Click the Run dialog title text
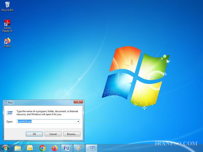 pos(10,103)
